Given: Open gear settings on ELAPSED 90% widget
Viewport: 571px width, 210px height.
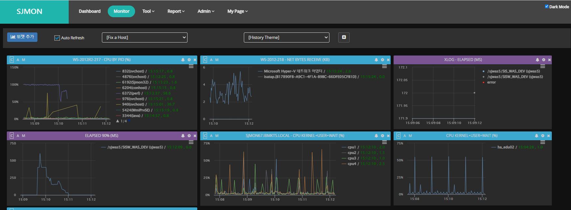Looking at the screenshot, I should click(189, 136).
